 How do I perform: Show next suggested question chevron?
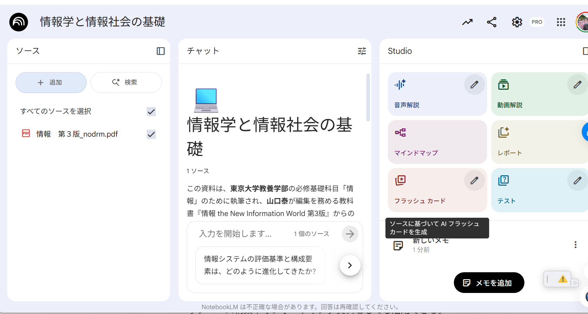[350, 265]
